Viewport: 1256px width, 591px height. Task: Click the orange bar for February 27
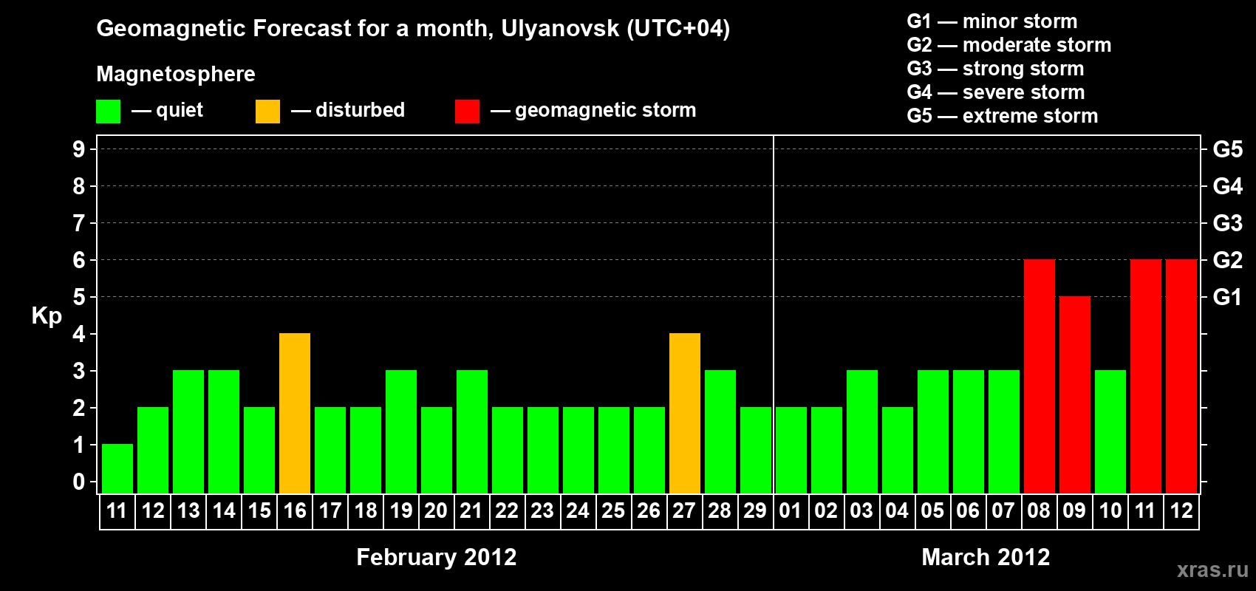[x=685, y=413]
